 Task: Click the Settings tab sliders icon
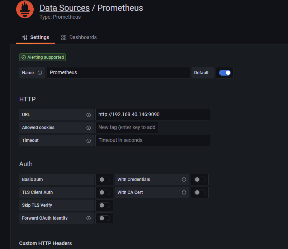coord(25,38)
